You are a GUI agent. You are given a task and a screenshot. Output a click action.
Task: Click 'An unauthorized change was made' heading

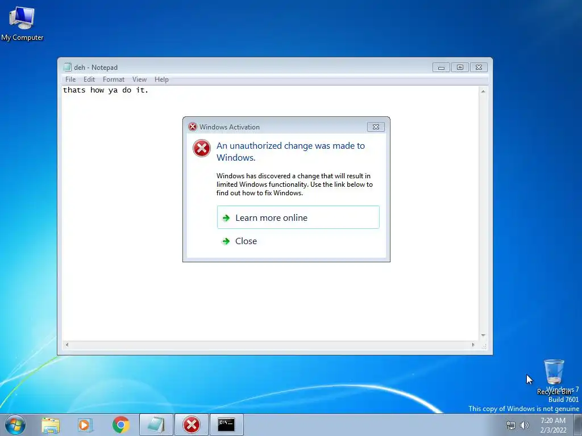290,151
